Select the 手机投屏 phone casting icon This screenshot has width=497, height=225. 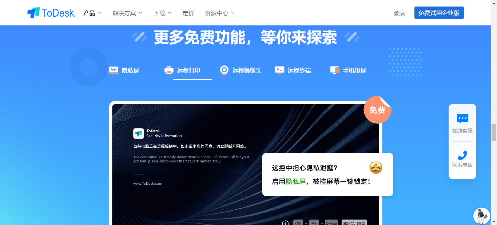(x=335, y=70)
